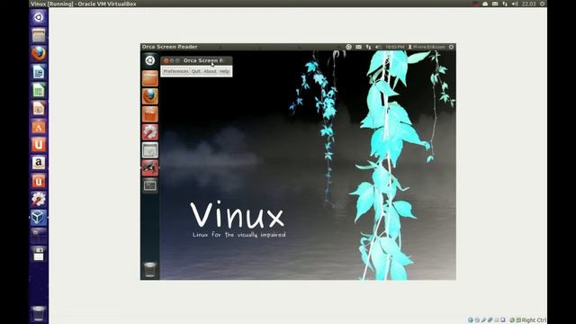The height and width of the screenshot is (324, 576).
Task: Open the network indicator in host top bar
Action: point(505,4)
